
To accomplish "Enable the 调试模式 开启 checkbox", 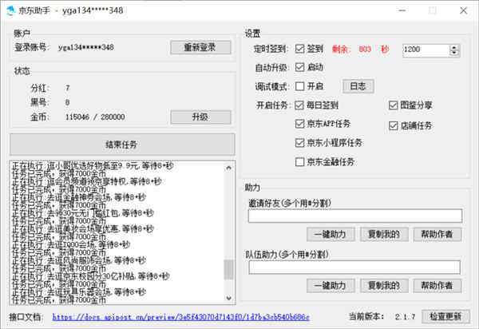I will tap(300, 86).
